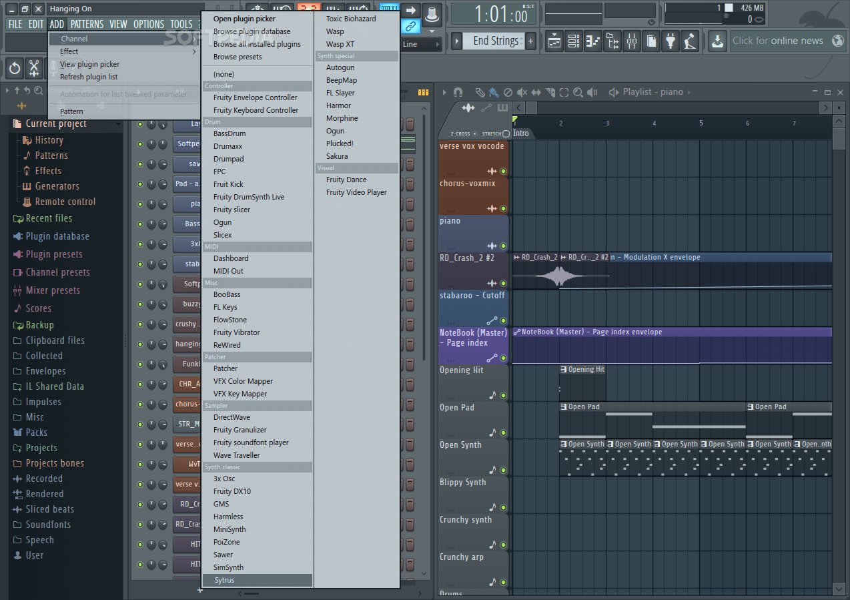Open the End Strings pattern selector
The width and height of the screenshot is (850, 600).
point(495,41)
